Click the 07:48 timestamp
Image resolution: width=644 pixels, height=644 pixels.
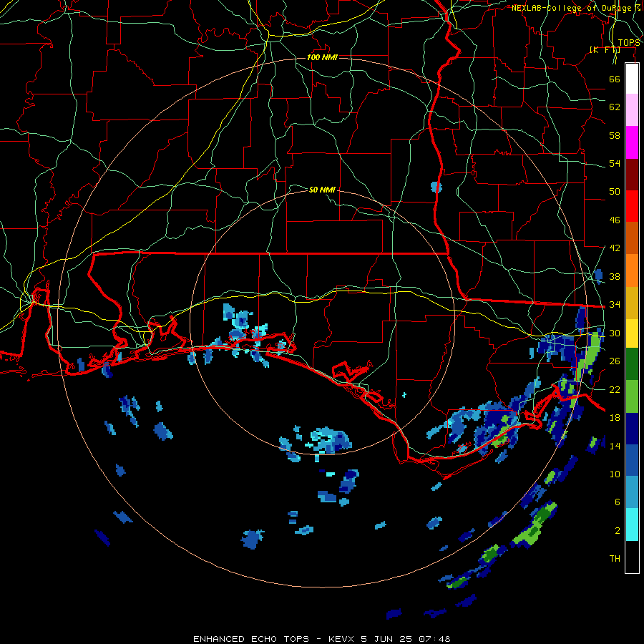[x=434, y=639]
